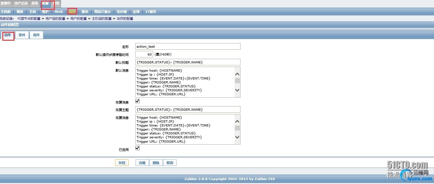This screenshot has width=434, height=184.
Task: Click the 恢复主题 input field
Action: coord(188,109)
